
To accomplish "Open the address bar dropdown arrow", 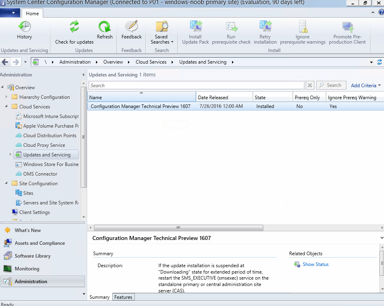I will pyautogui.click(x=371, y=62).
